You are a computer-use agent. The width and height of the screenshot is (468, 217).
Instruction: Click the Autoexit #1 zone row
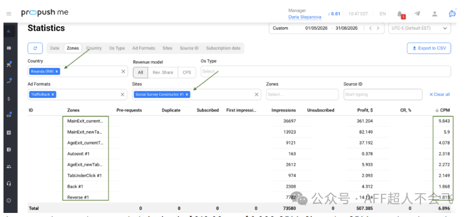[x=239, y=154]
